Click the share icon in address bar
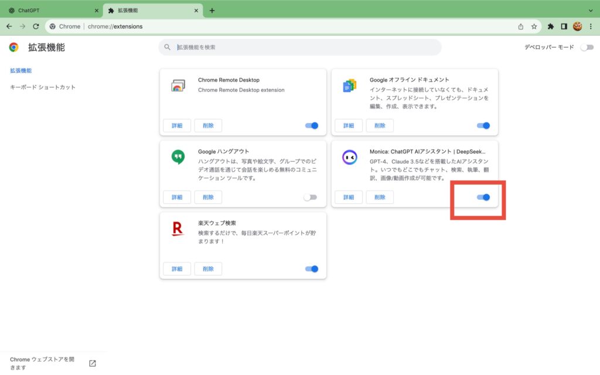 521,26
